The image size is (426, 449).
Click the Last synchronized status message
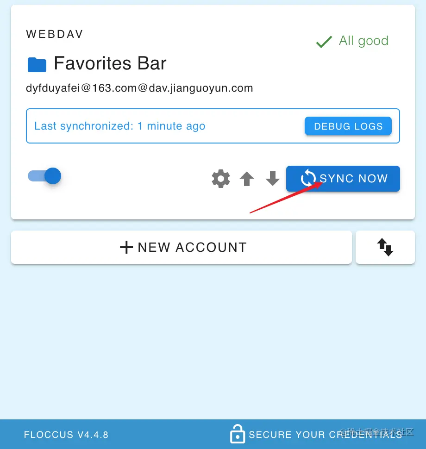point(120,126)
